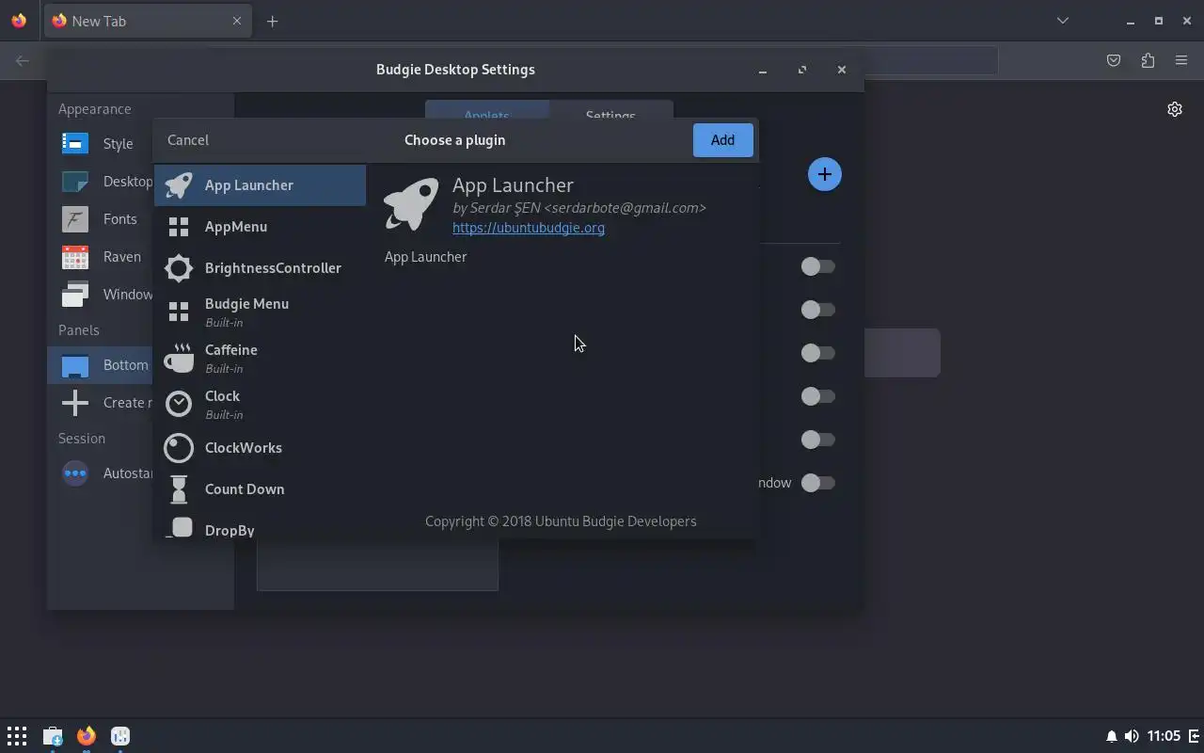Toggle the second panel settings switch
The image size is (1204, 753).
(817, 310)
